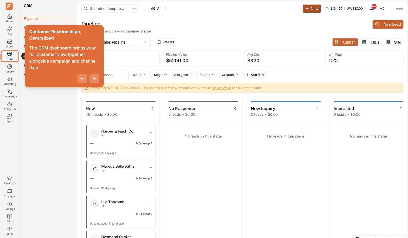Click the Followup 3 tag on Marcus Bellweather card
The image size is (408, 238).
(144, 179)
